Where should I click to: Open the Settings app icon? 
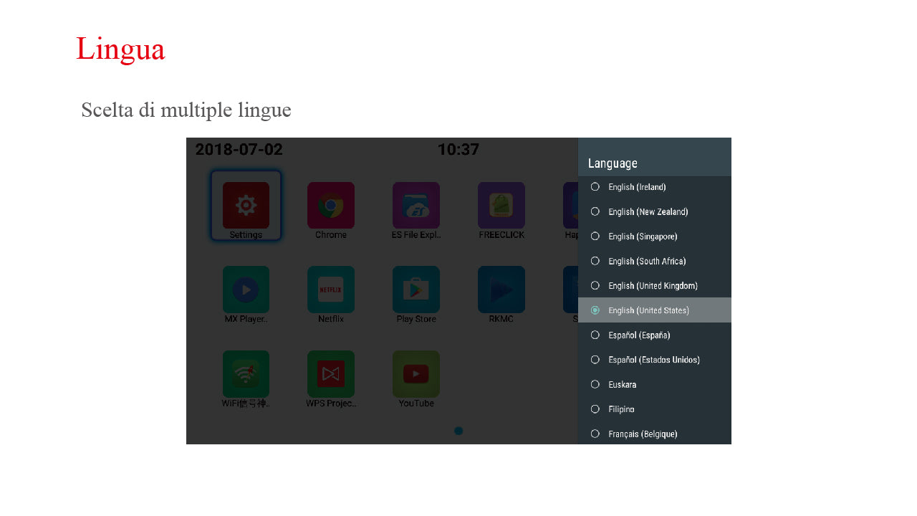(246, 206)
